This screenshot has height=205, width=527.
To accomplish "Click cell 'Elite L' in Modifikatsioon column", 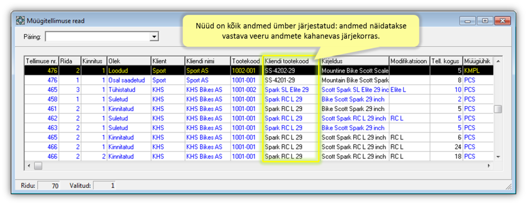I will click(x=409, y=90).
